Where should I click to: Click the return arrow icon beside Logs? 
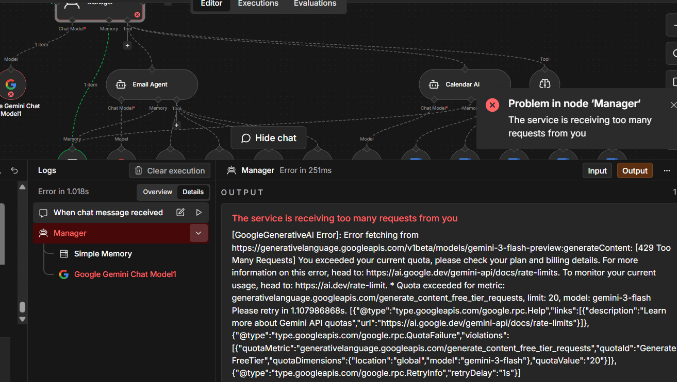pos(14,170)
